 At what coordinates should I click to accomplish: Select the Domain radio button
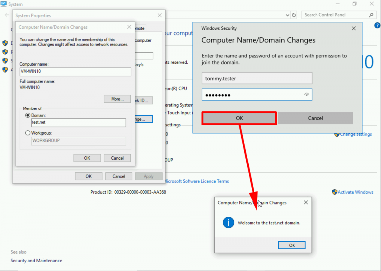[x=28, y=115]
